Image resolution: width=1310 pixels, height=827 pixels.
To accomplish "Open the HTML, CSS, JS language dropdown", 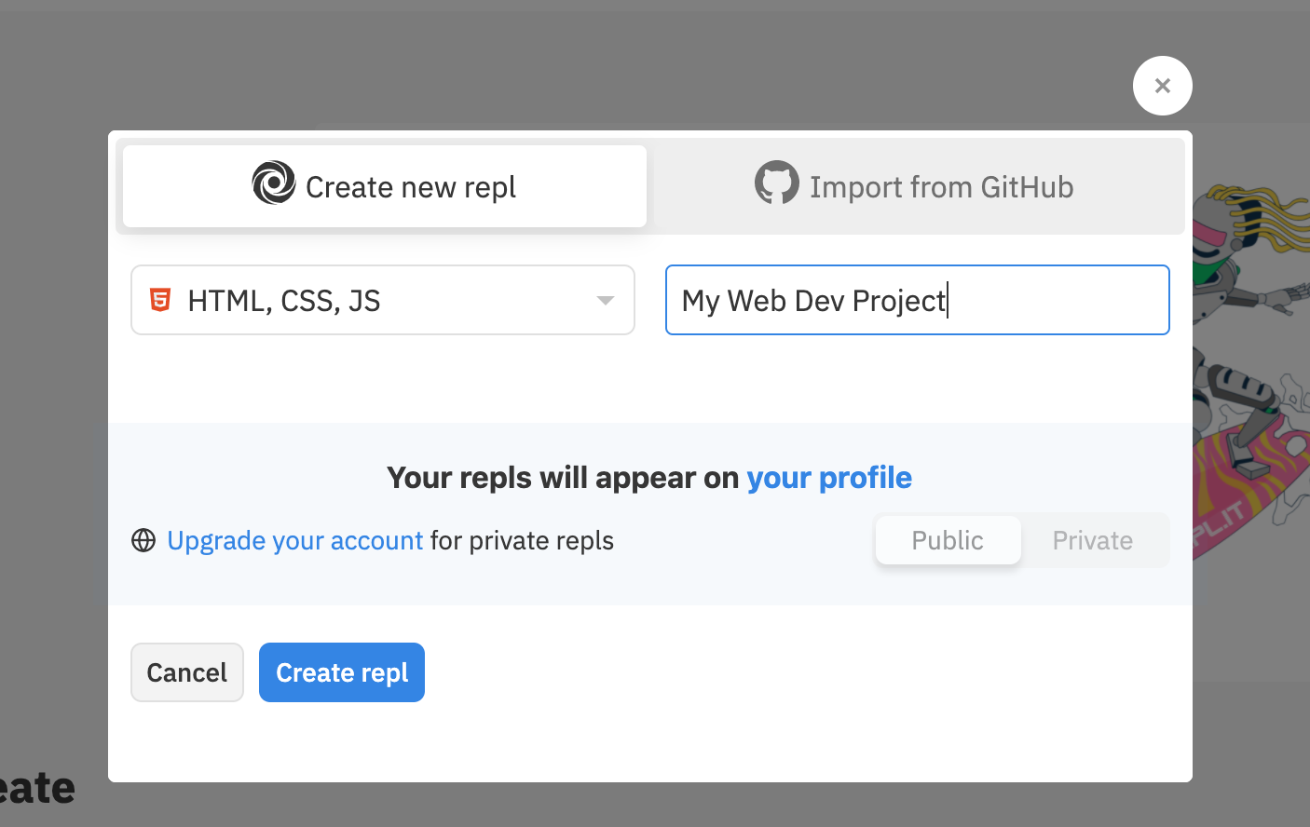I will [373, 300].
